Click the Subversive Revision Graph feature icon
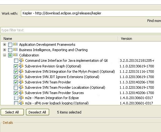The height and width of the screenshot is (132, 161). point(21,66)
